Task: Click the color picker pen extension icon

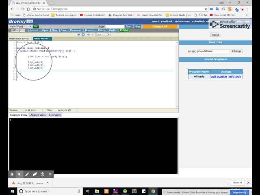Action: pos(236,9)
